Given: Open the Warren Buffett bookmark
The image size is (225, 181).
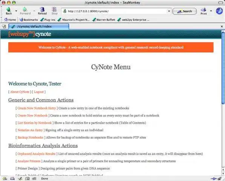Looking at the screenshot, I should point(104,20).
